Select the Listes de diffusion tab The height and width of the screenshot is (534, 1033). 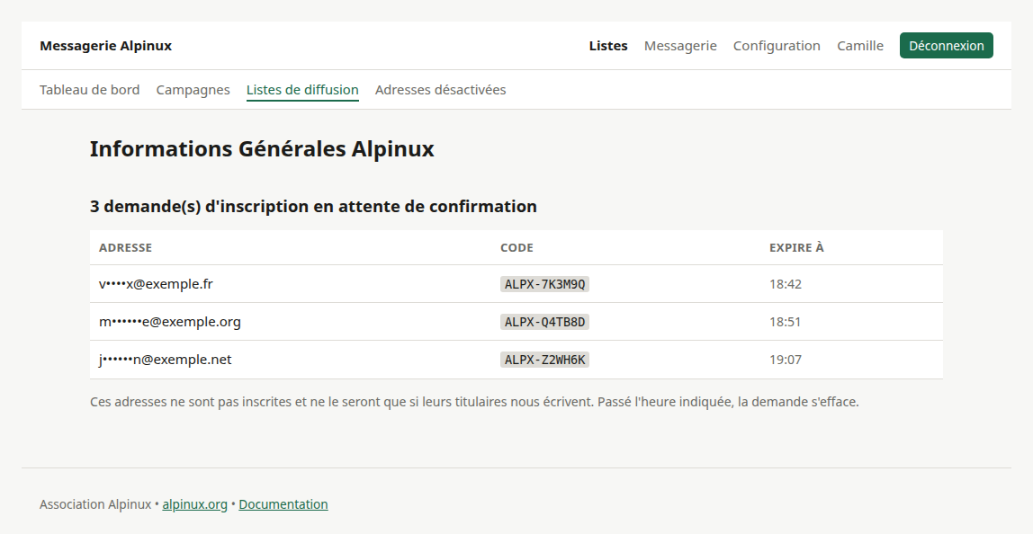[302, 90]
